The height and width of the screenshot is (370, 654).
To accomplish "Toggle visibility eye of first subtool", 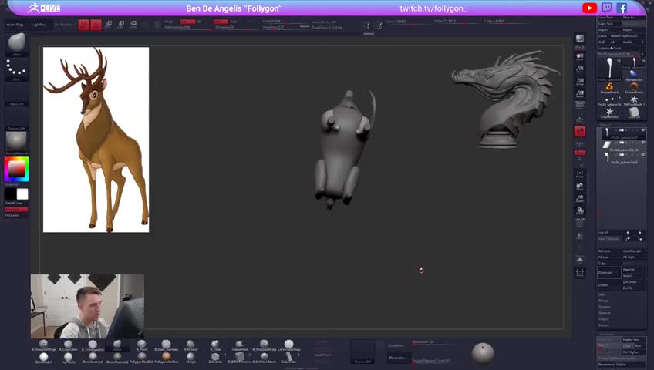I will pyautogui.click(x=642, y=130).
